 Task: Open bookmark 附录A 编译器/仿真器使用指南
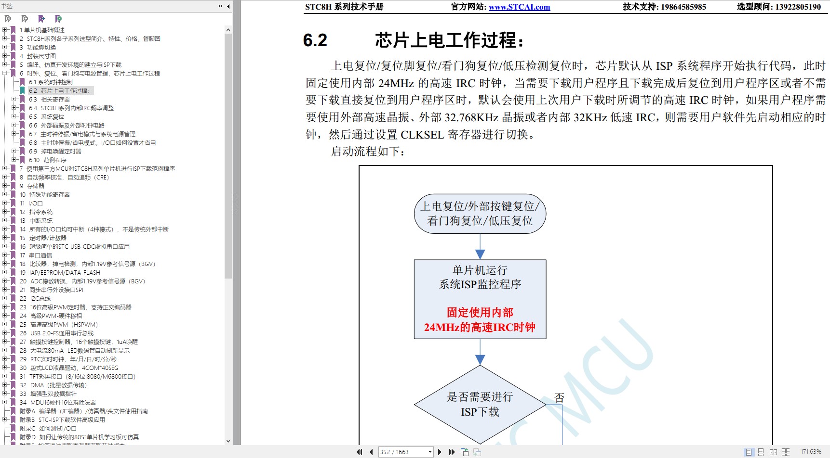click(x=83, y=411)
